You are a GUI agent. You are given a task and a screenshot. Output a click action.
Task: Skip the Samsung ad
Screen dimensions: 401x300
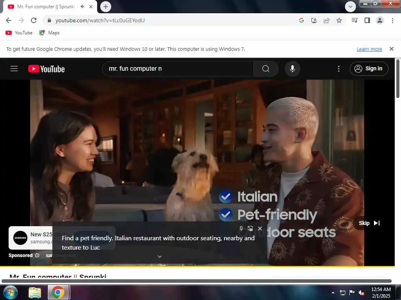tap(369, 223)
